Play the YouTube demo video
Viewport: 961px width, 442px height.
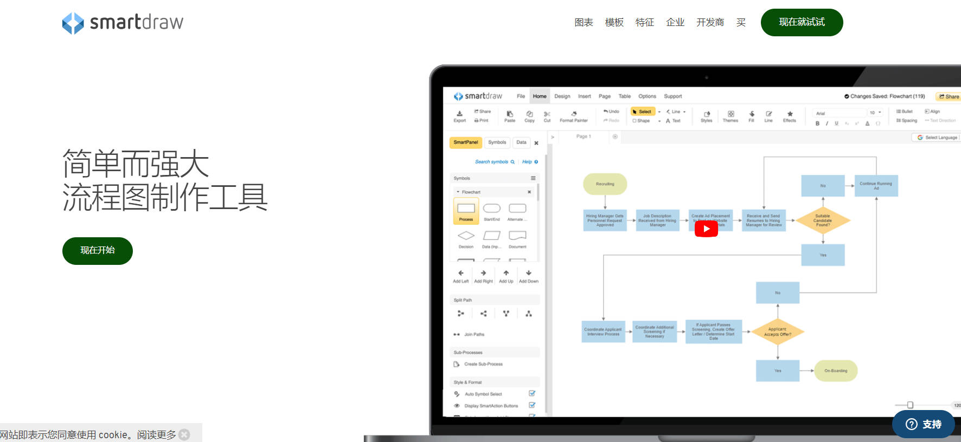706,229
